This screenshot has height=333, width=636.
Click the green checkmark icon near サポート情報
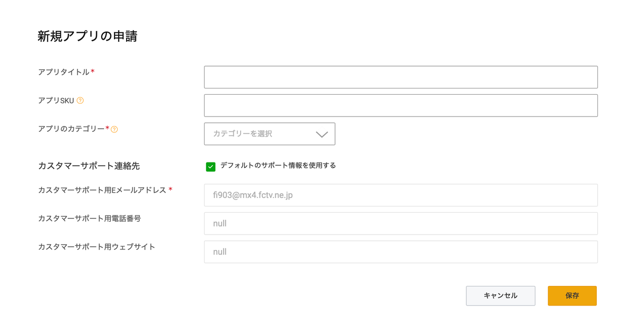tap(211, 166)
